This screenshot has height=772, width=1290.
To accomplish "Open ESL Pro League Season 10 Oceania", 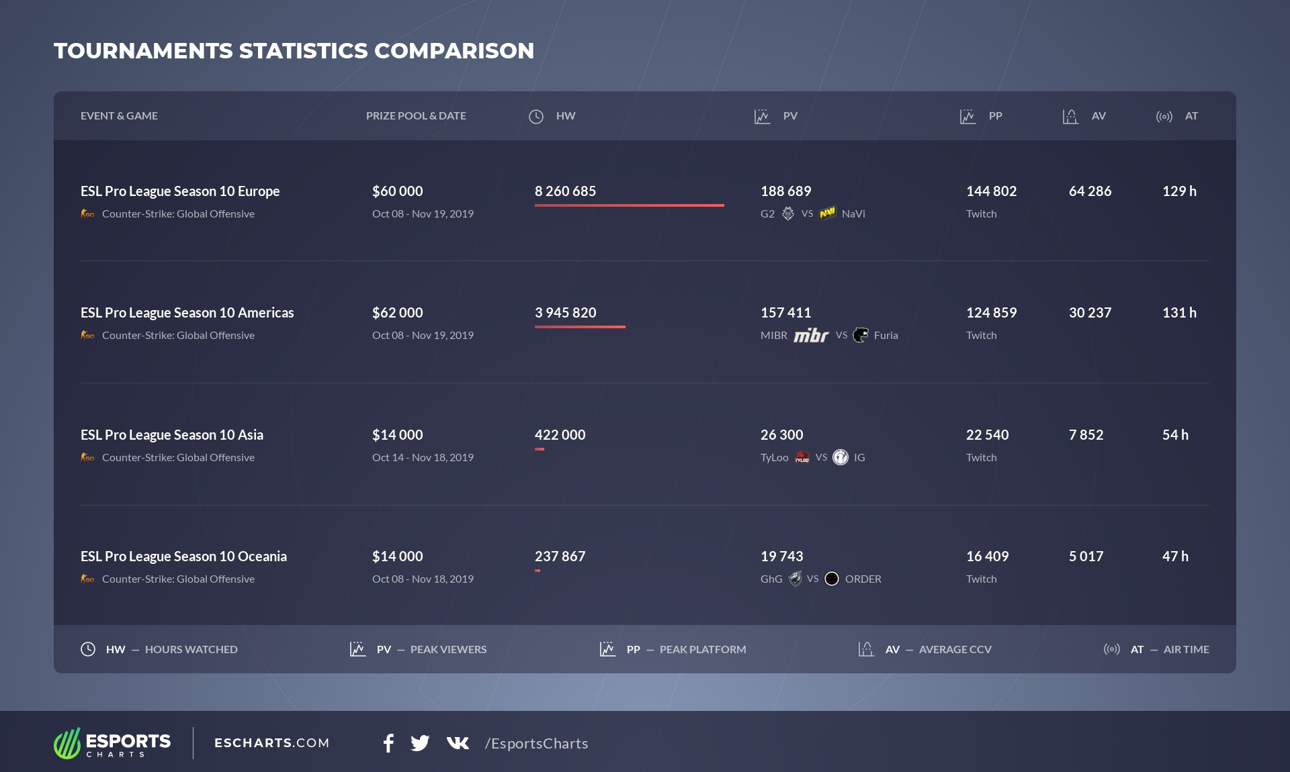I will tap(183, 557).
